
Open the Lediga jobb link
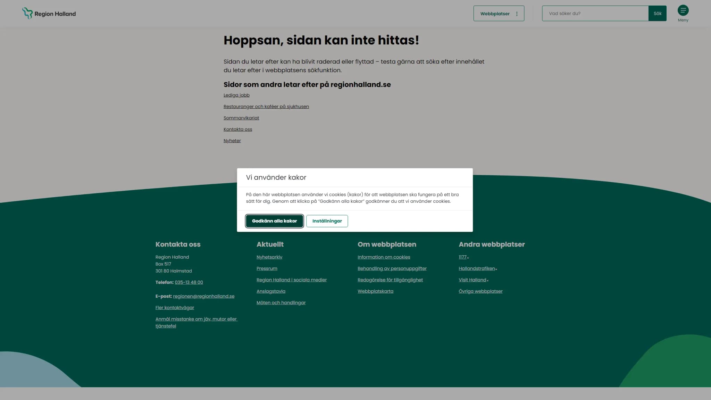(x=236, y=95)
